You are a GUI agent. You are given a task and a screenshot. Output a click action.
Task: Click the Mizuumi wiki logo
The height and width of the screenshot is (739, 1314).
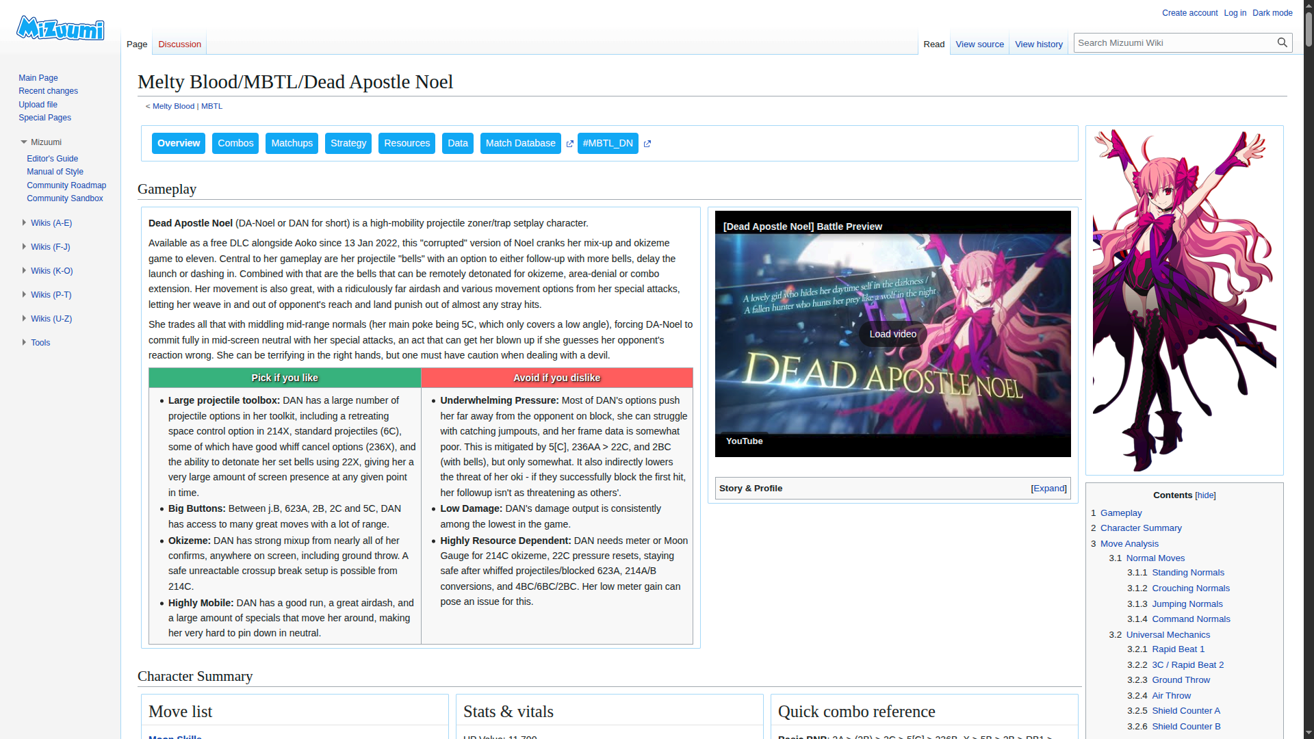pyautogui.click(x=60, y=29)
